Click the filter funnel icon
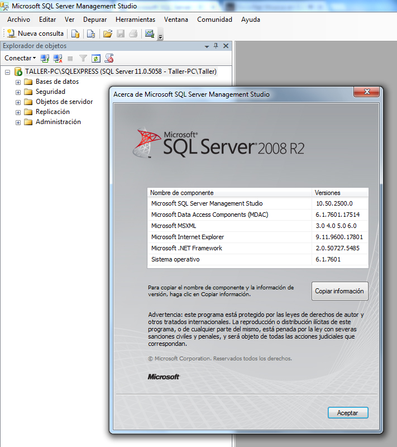The width and height of the screenshot is (397, 447). coord(83,59)
